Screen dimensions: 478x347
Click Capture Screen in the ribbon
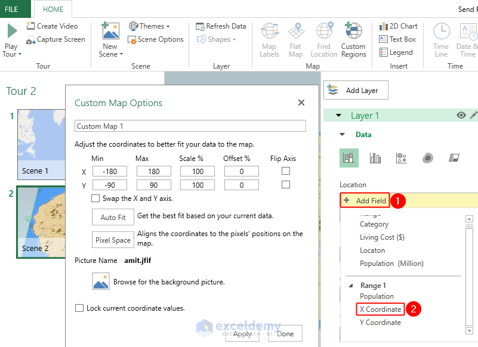coord(55,39)
